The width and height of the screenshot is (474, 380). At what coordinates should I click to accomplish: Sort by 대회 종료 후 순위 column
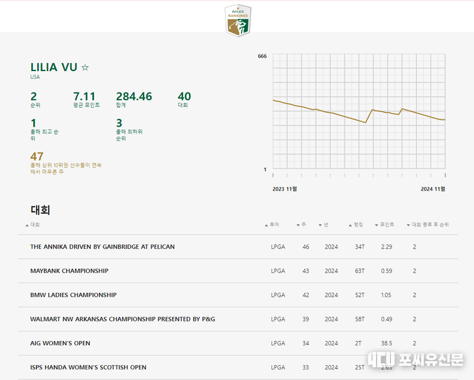point(428,225)
